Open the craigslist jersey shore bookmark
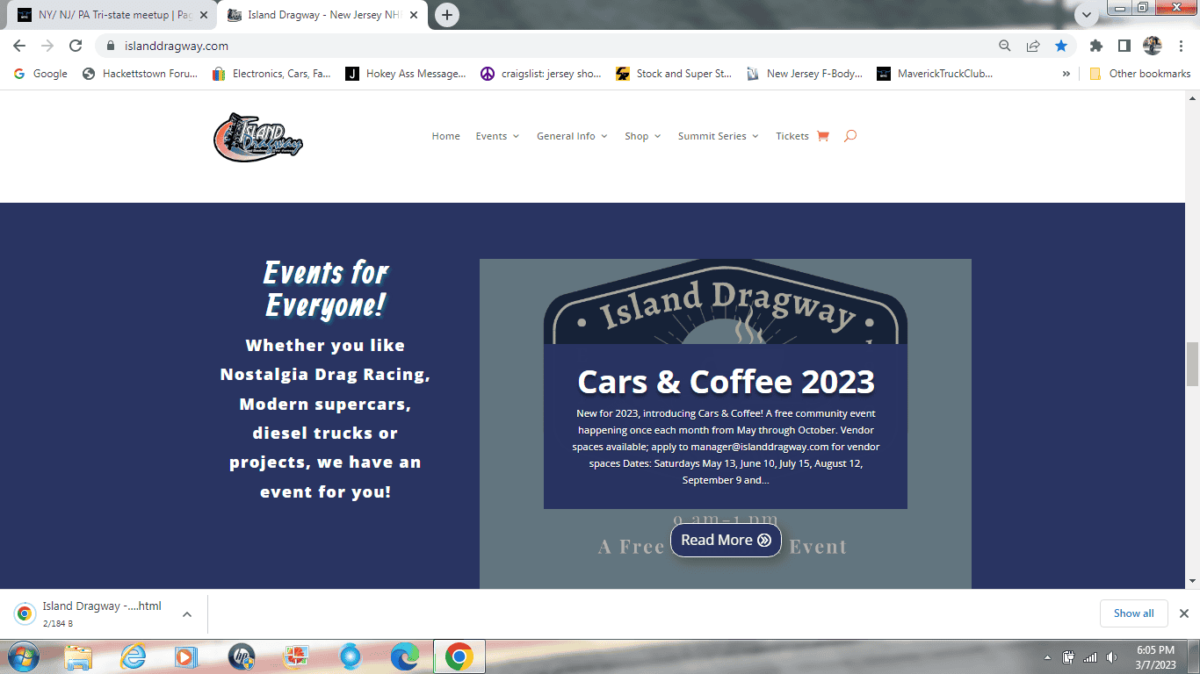Image resolution: width=1200 pixels, height=674 pixels. click(541, 74)
